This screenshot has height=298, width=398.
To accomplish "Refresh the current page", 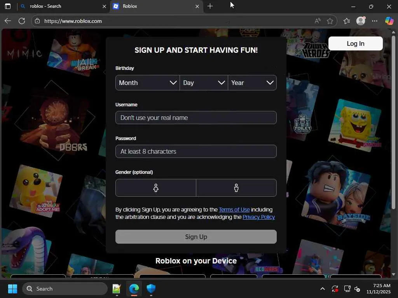I will click(x=22, y=21).
